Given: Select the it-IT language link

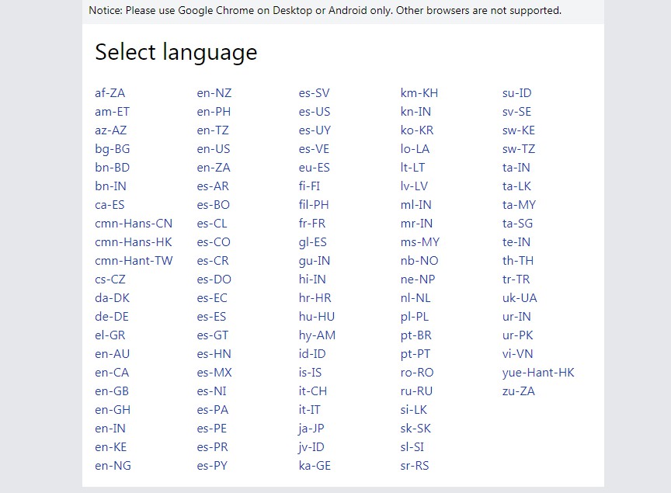Looking at the screenshot, I should coord(311,410).
